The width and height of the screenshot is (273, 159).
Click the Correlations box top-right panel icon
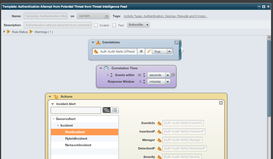point(176,43)
